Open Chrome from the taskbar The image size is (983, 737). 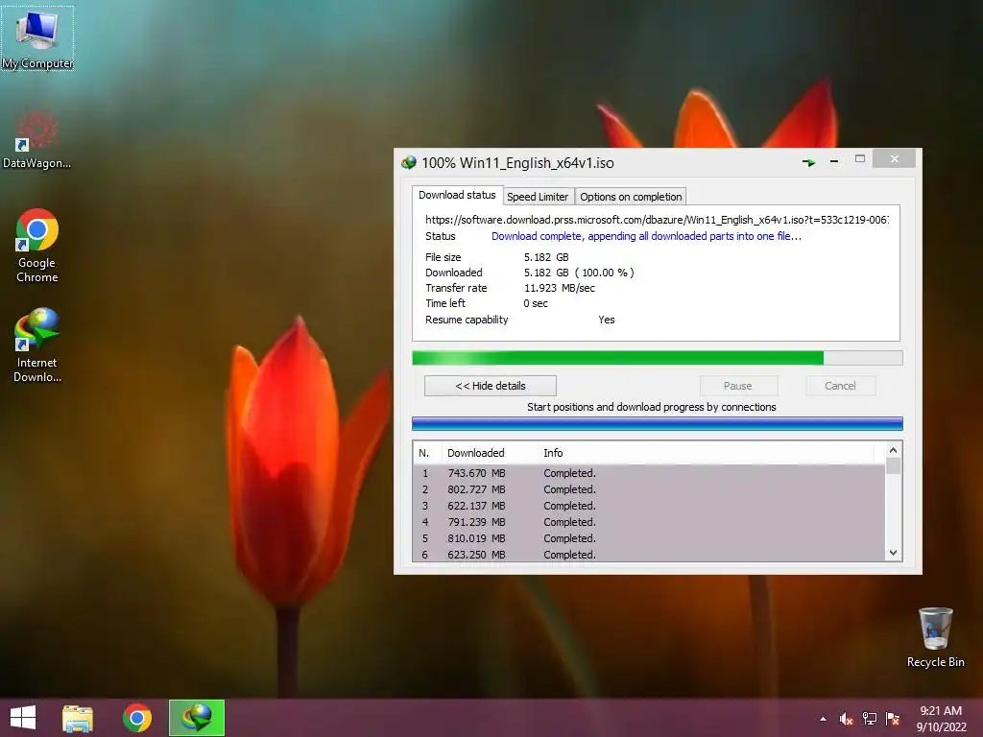click(x=137, y=718)
